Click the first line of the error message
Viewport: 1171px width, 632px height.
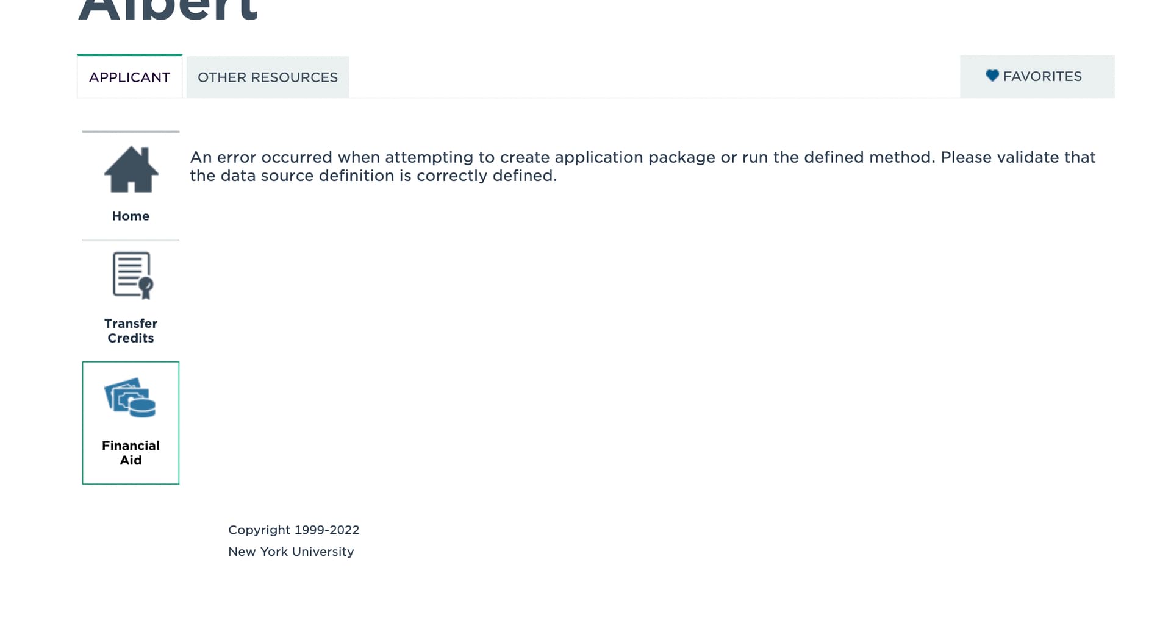pos(642,157)
